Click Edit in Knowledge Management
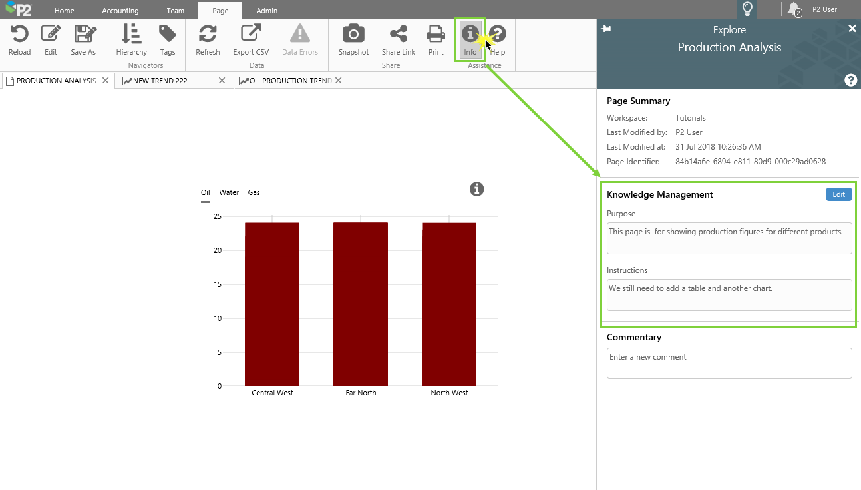Viewport: 861px width, 490px height. (838, 194)
